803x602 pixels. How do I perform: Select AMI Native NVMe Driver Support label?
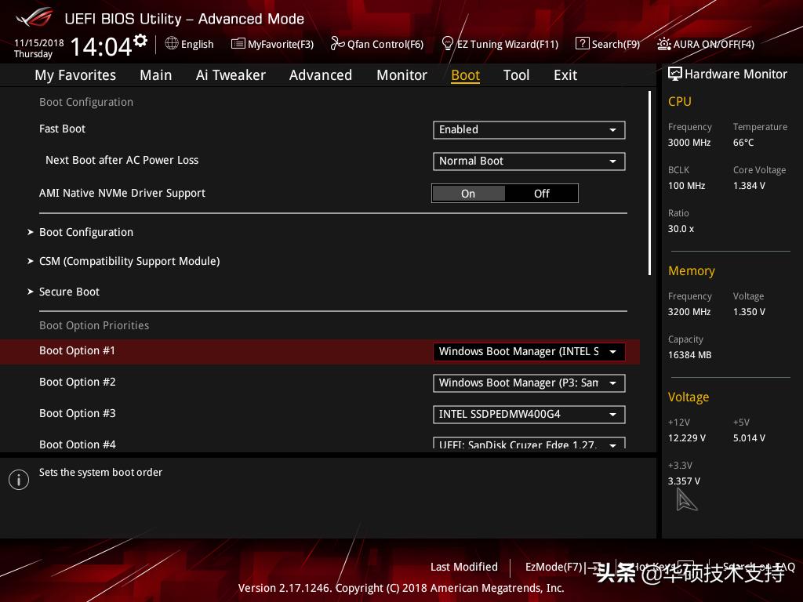(122, 193)
